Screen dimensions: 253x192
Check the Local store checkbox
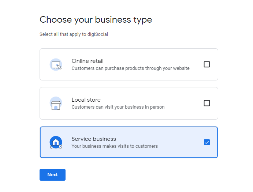click(x=207, y=103)
